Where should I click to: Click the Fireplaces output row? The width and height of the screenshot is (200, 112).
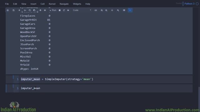[35, 16]
